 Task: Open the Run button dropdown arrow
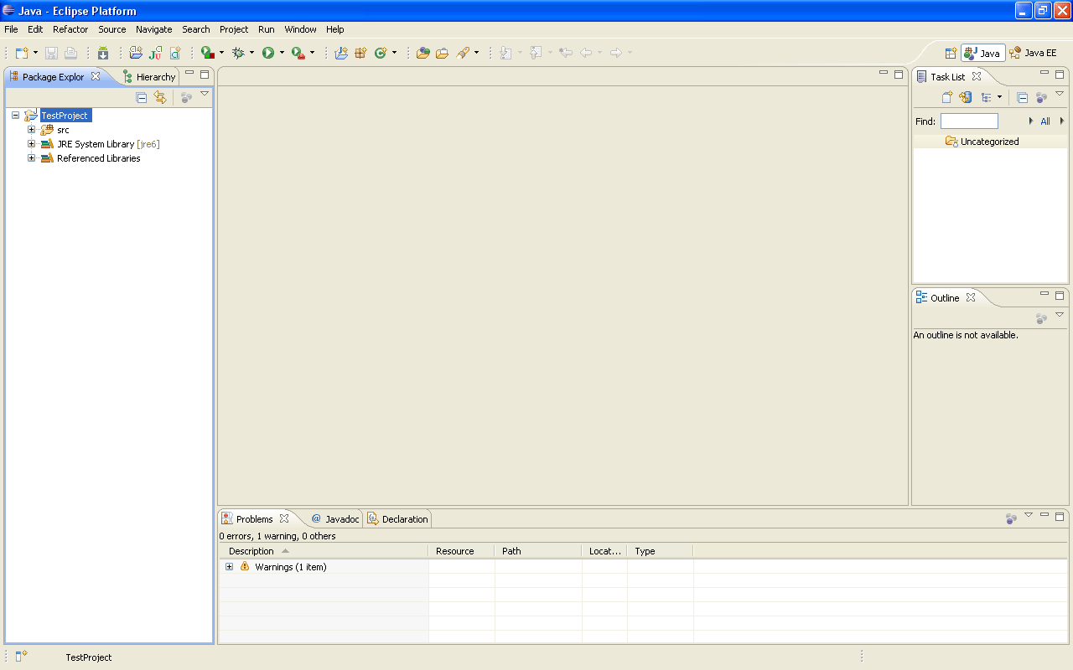[282, 53]
